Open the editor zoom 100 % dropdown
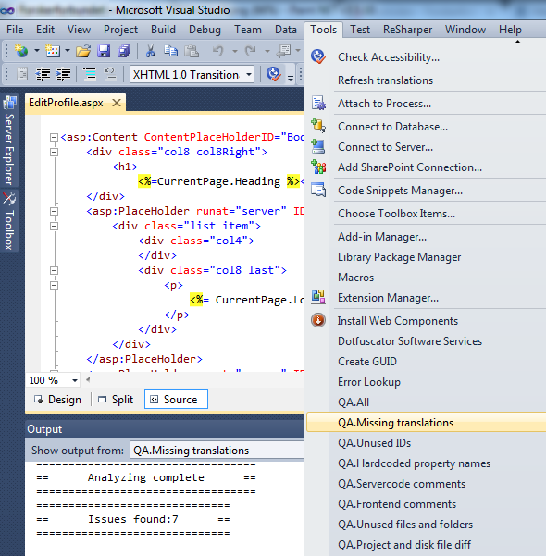546x556 pixels. tap(75, 380)
